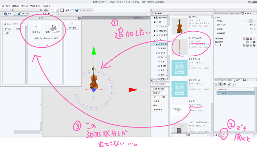Image resolution: width=257 pixels, height=156 pixels.
Task: Open the ファイル(F) menu
Action: (x=6, y=6)
